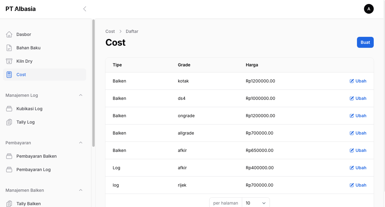The width and height of the screenshot is (385, 207).
Task: Click the Tally Log clipboard icon
Action: click(9, 122)
